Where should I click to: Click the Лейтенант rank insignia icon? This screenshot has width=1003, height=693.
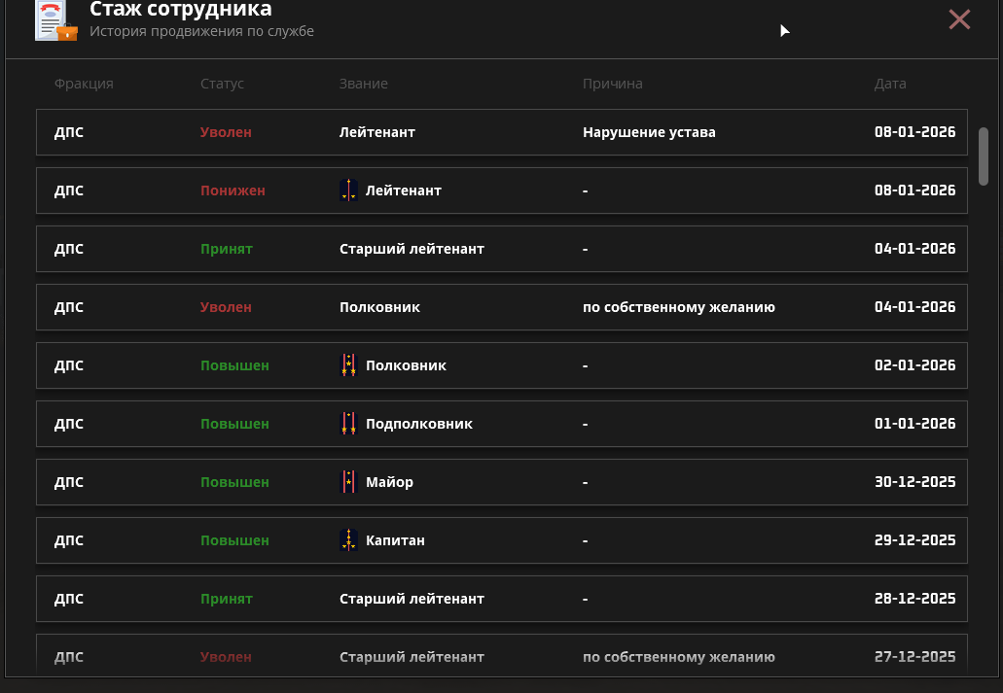[348, 191]
